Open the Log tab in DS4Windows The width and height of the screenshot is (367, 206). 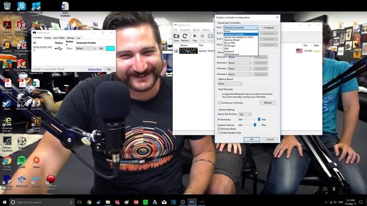click(78, 38)
